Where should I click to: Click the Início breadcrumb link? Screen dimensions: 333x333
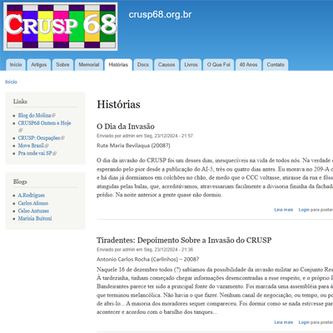tap(11, 82)
